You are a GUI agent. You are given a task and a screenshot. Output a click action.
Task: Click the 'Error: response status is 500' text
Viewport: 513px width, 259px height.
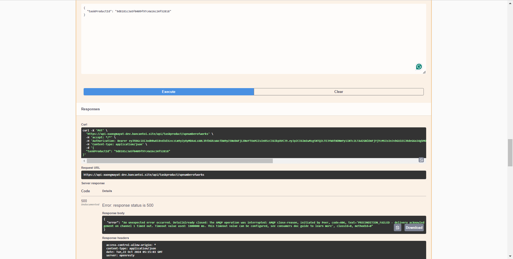[x=128, y=205]
